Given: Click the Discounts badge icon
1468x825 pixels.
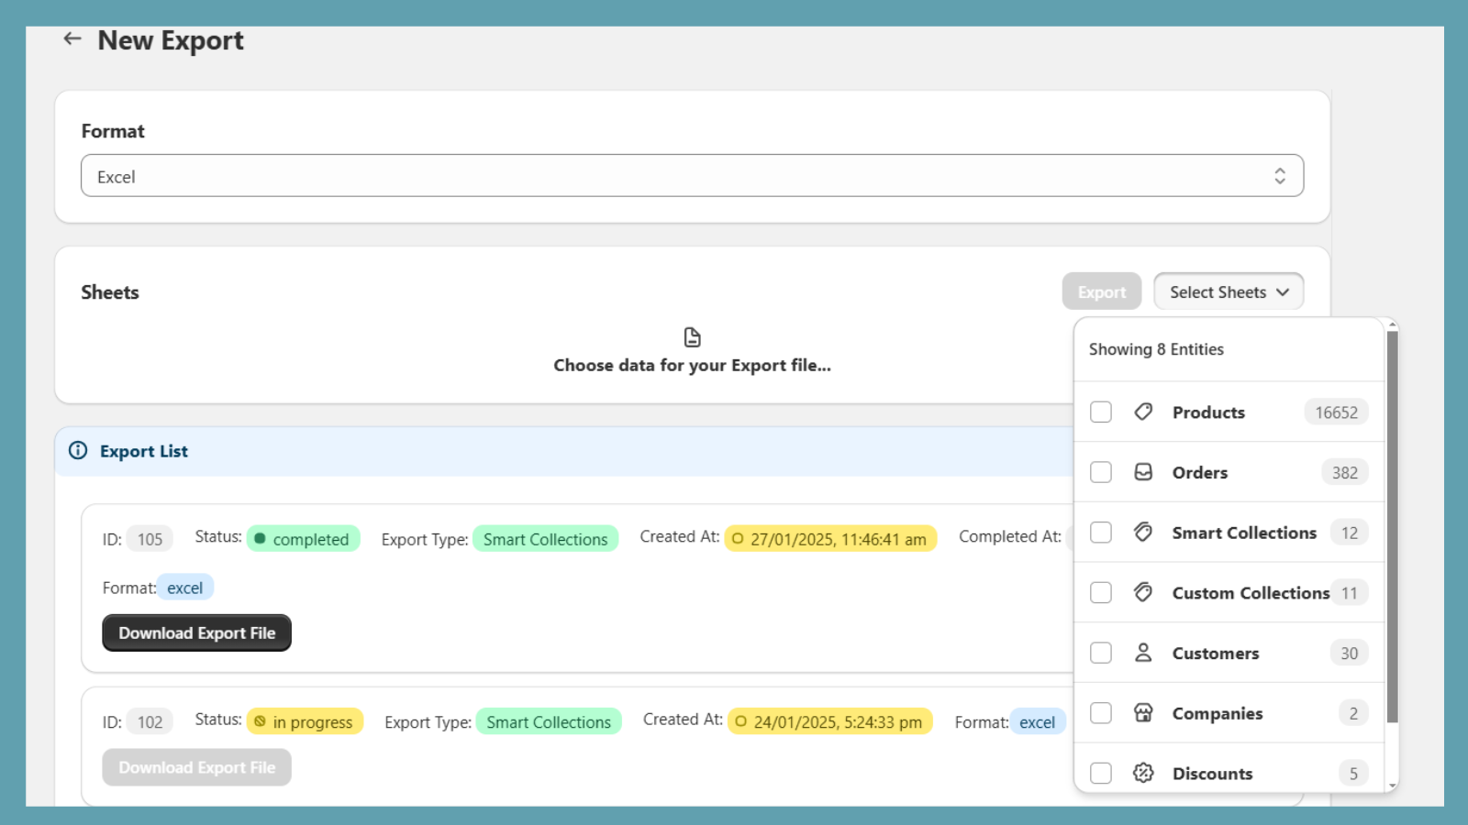Looking at the screenshot, I should point(1143,773).
